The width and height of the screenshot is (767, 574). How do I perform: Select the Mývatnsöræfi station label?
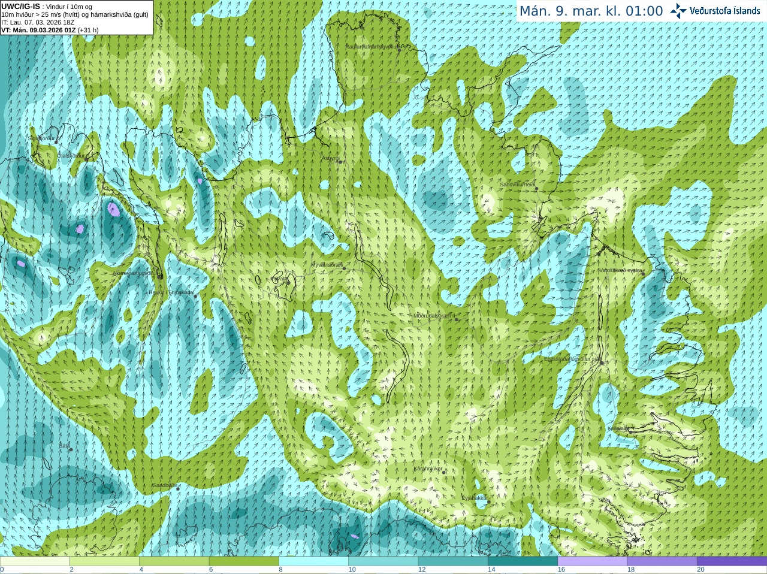click(327, 264)
